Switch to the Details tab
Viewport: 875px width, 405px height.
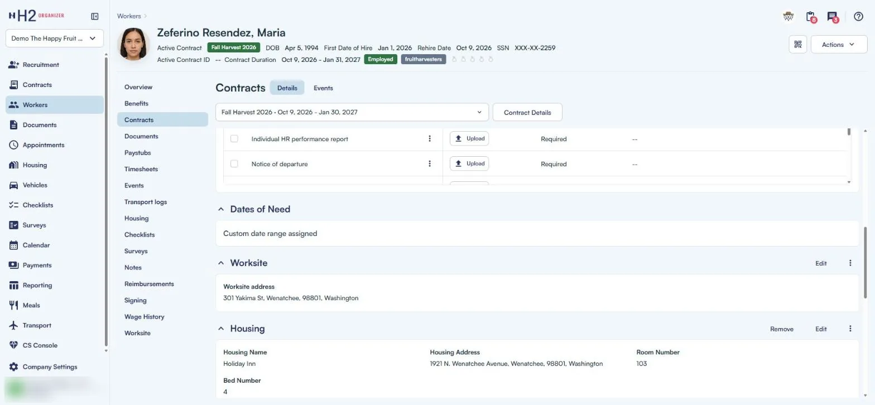(x=287, y=88)
